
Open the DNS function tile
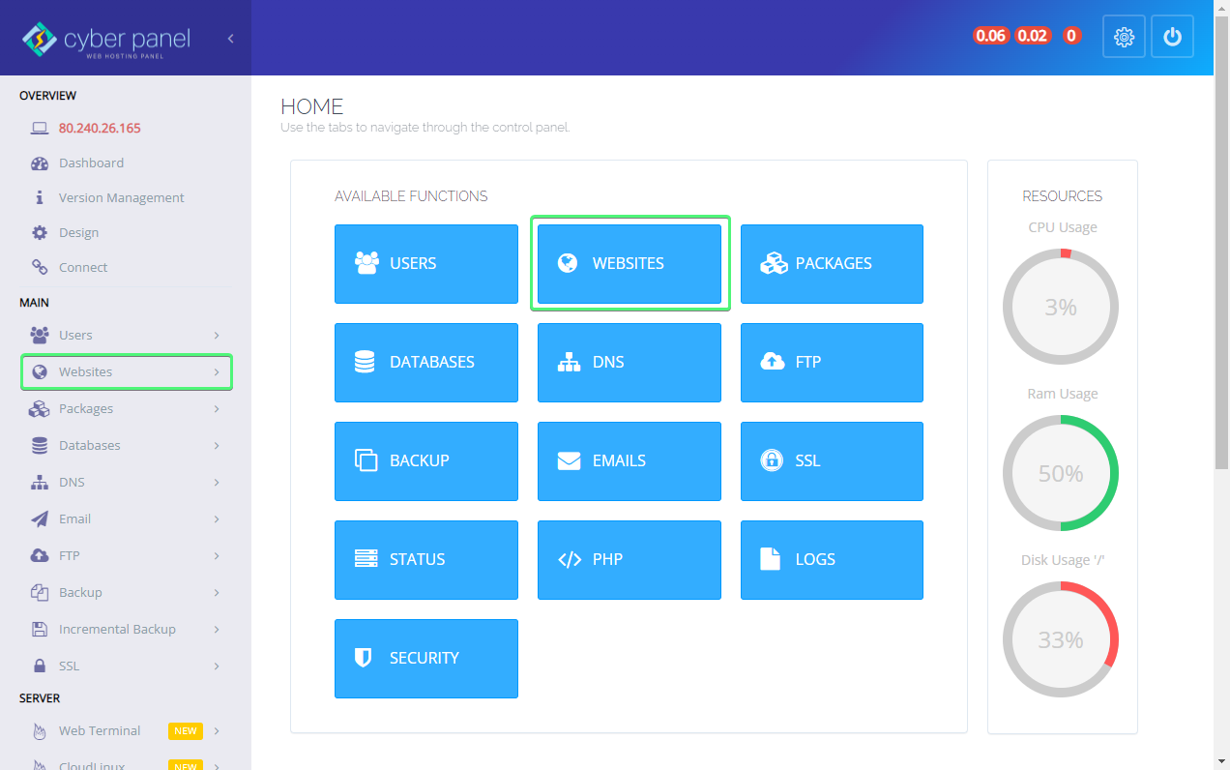629,363
